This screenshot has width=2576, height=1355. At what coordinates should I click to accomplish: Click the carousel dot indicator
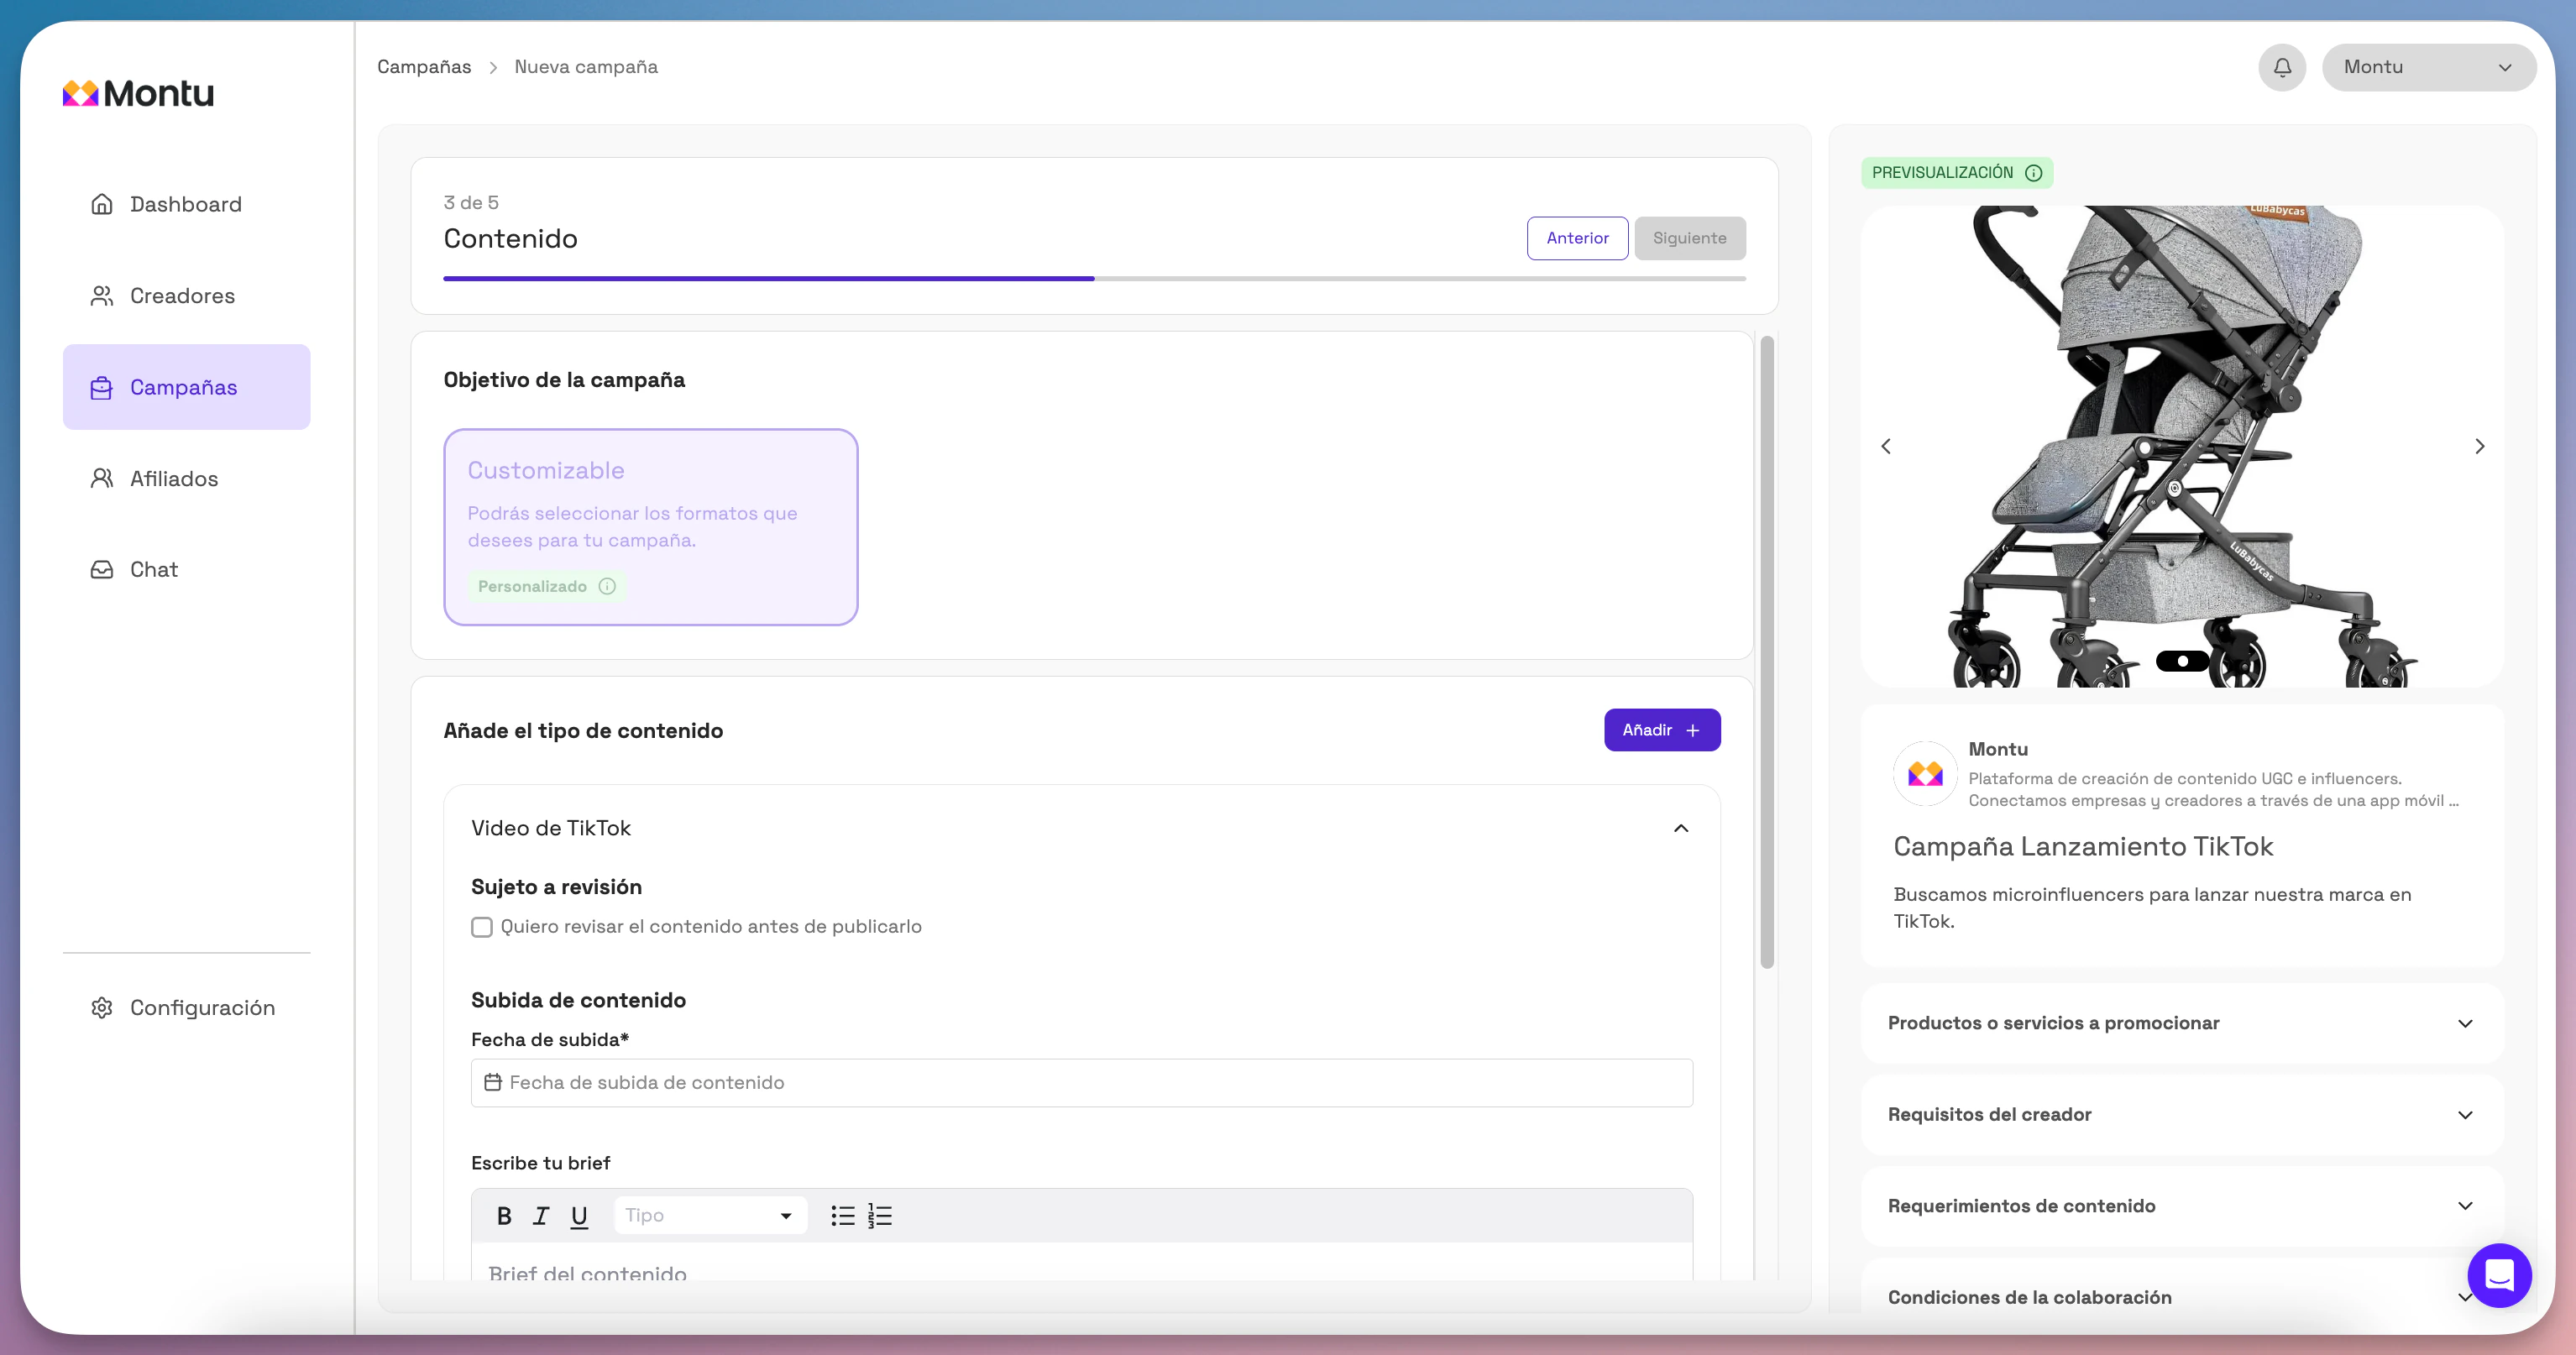pos(2183,661)
